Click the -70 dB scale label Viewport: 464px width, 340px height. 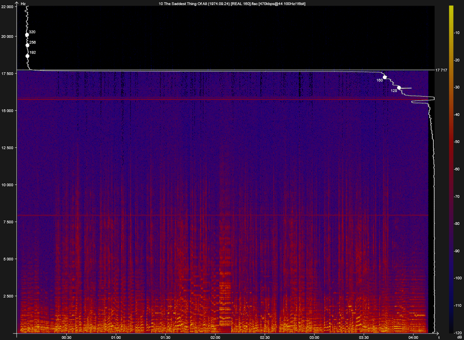click(457, 197)
